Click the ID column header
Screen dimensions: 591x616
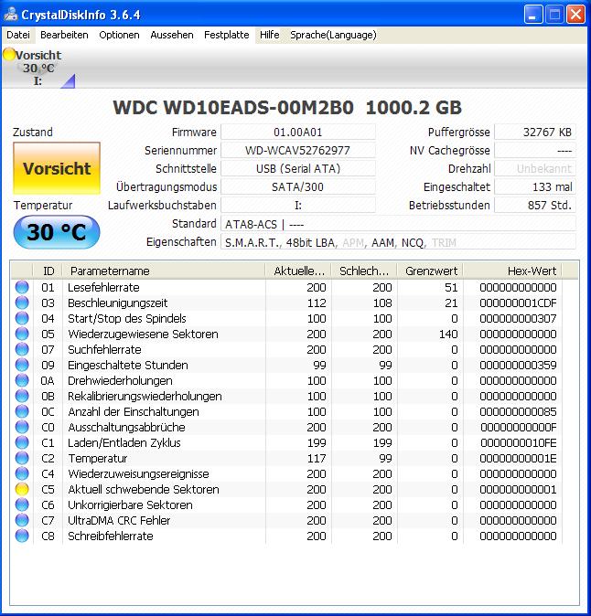pos(48,271)
